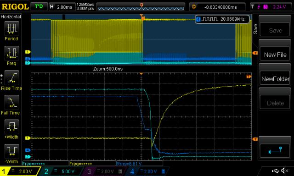294x176 pixels.
Task: Click the NewFolder button
Action: 275,79
